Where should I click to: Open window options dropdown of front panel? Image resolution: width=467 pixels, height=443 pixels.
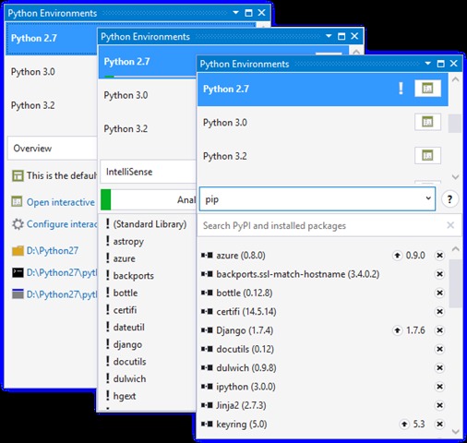click(x=427, y=64)
